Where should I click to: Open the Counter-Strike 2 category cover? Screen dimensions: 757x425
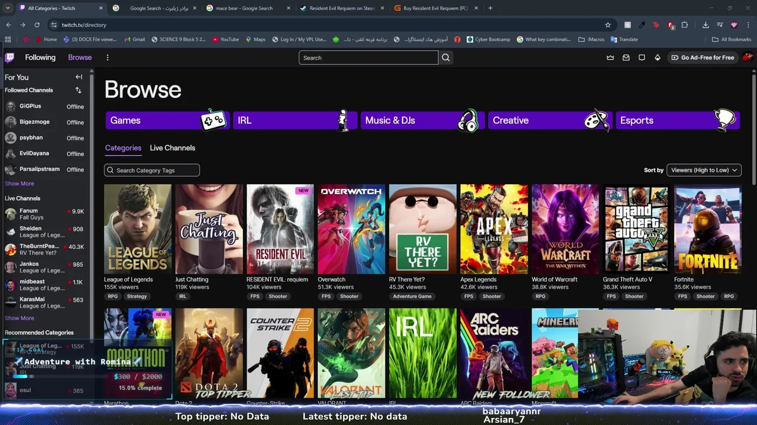pos(280,353)
